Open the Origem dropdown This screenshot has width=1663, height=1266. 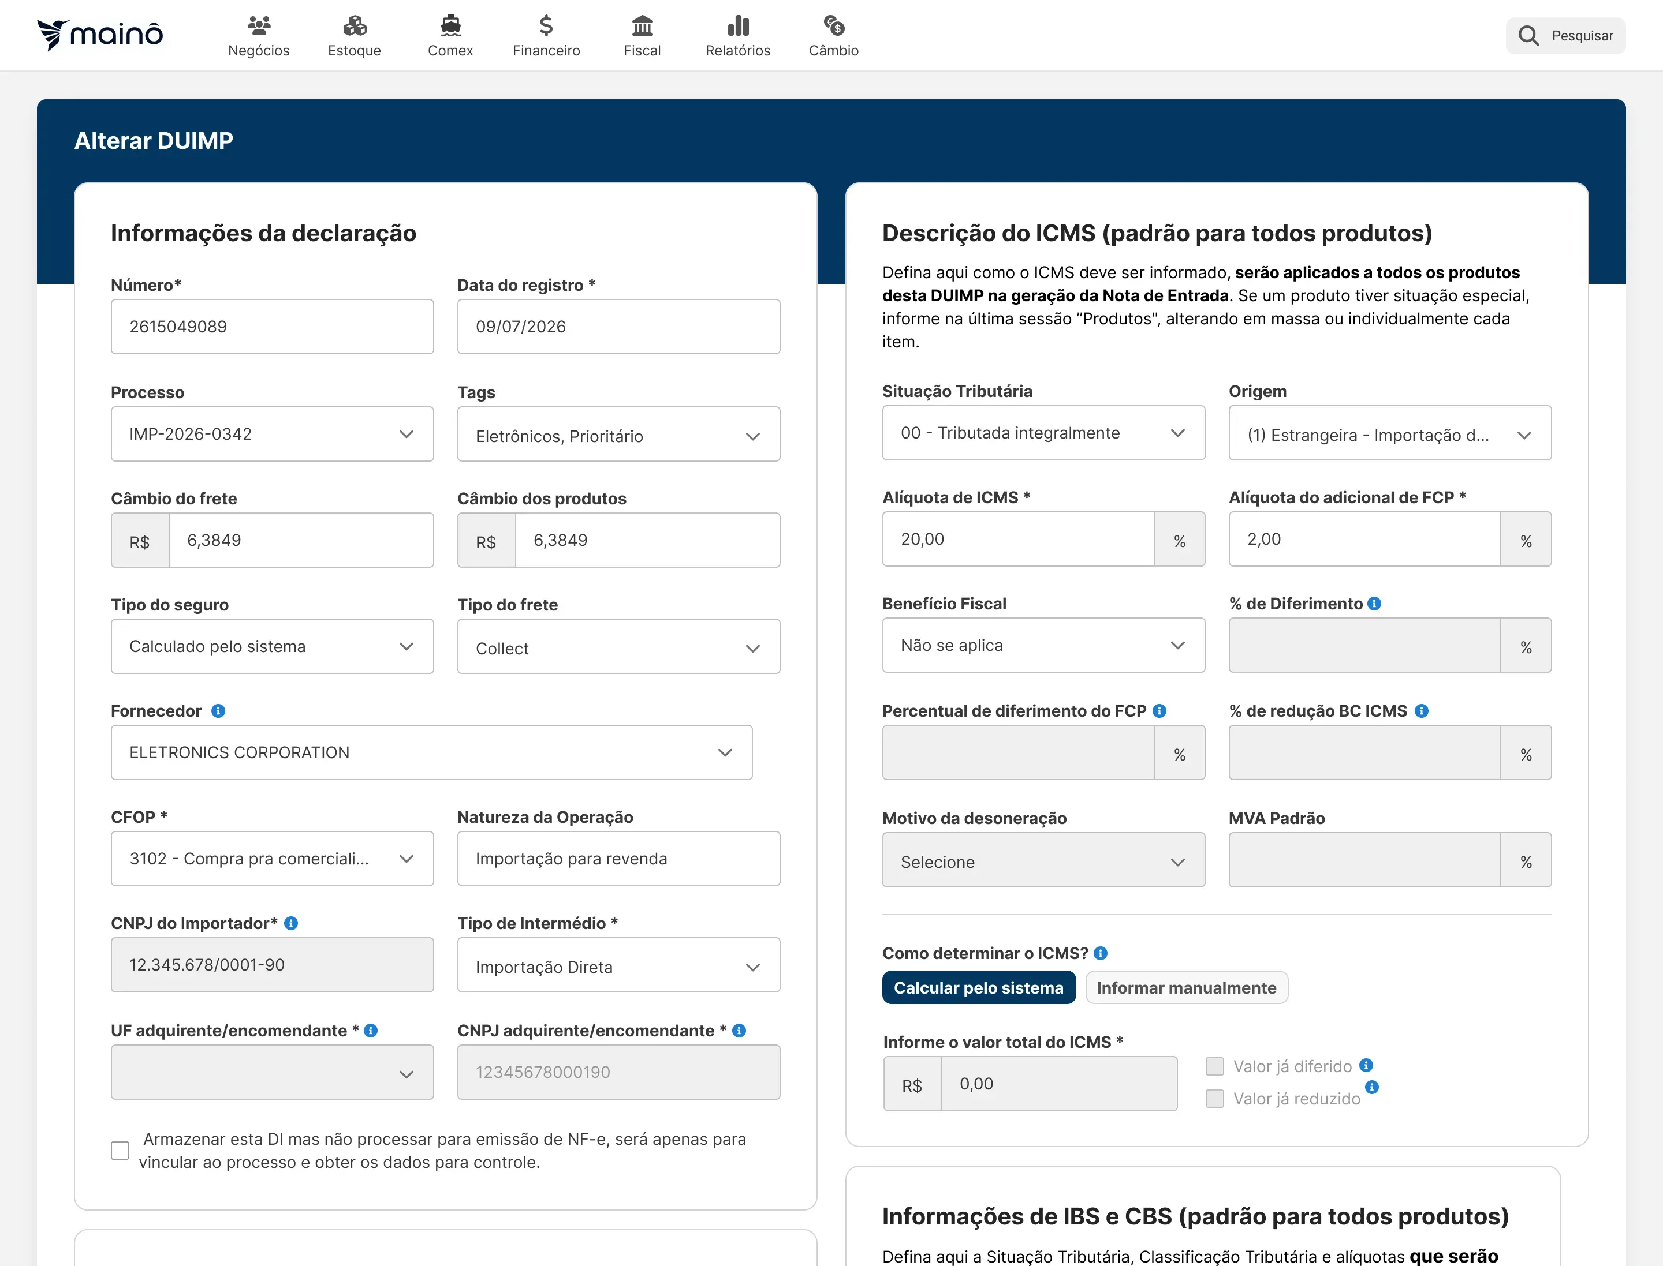[x=1389, y=433]
